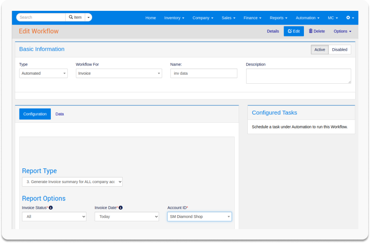Screen dimensions: 370x243
Task: Open the settings gear menu
Action: point(350,18)
